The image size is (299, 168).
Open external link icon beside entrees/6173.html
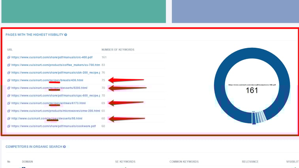(x=9, y=103)
